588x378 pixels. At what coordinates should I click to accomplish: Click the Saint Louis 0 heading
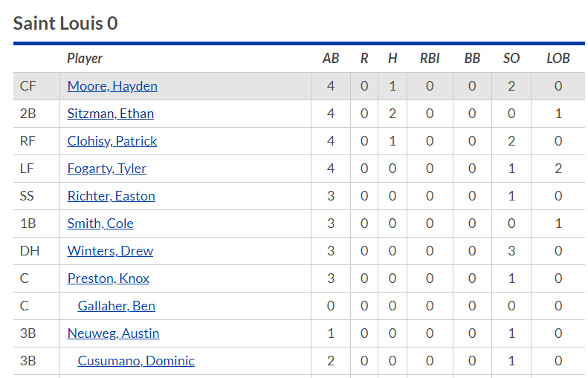(65, 23)
